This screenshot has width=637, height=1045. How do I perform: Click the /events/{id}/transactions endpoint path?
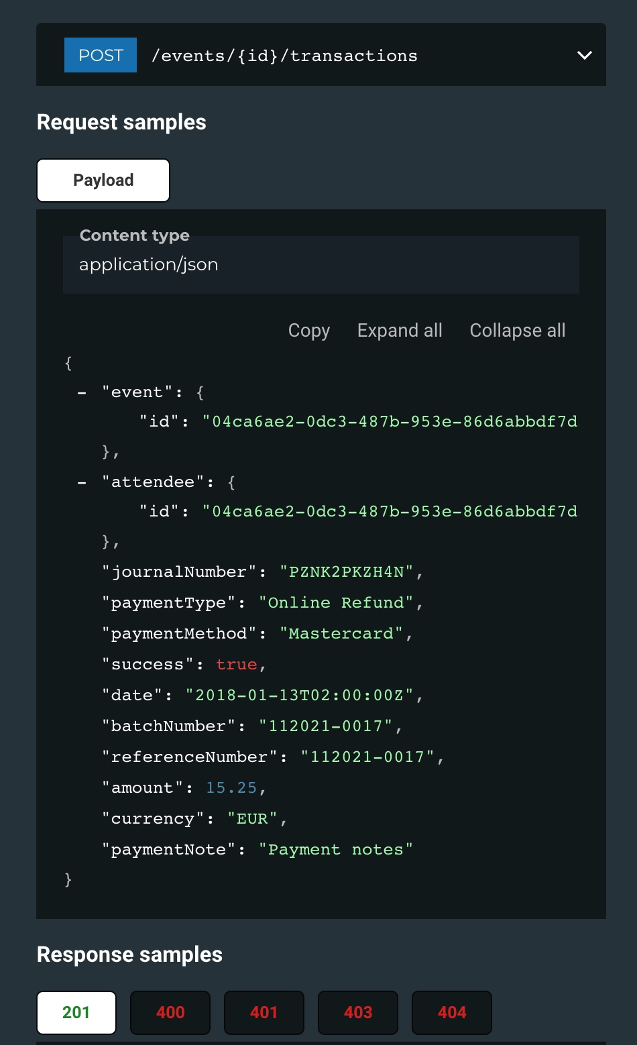pos(285,56)
